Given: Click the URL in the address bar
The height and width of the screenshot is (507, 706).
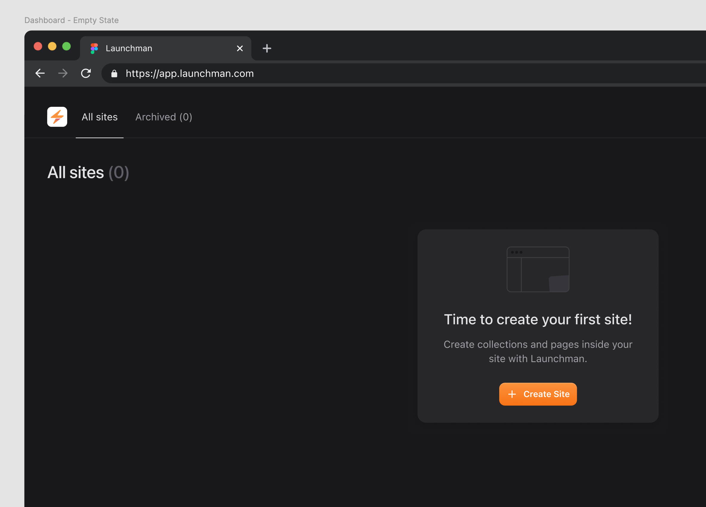Looking at the screenshot, I should click(x=189, y=73).
